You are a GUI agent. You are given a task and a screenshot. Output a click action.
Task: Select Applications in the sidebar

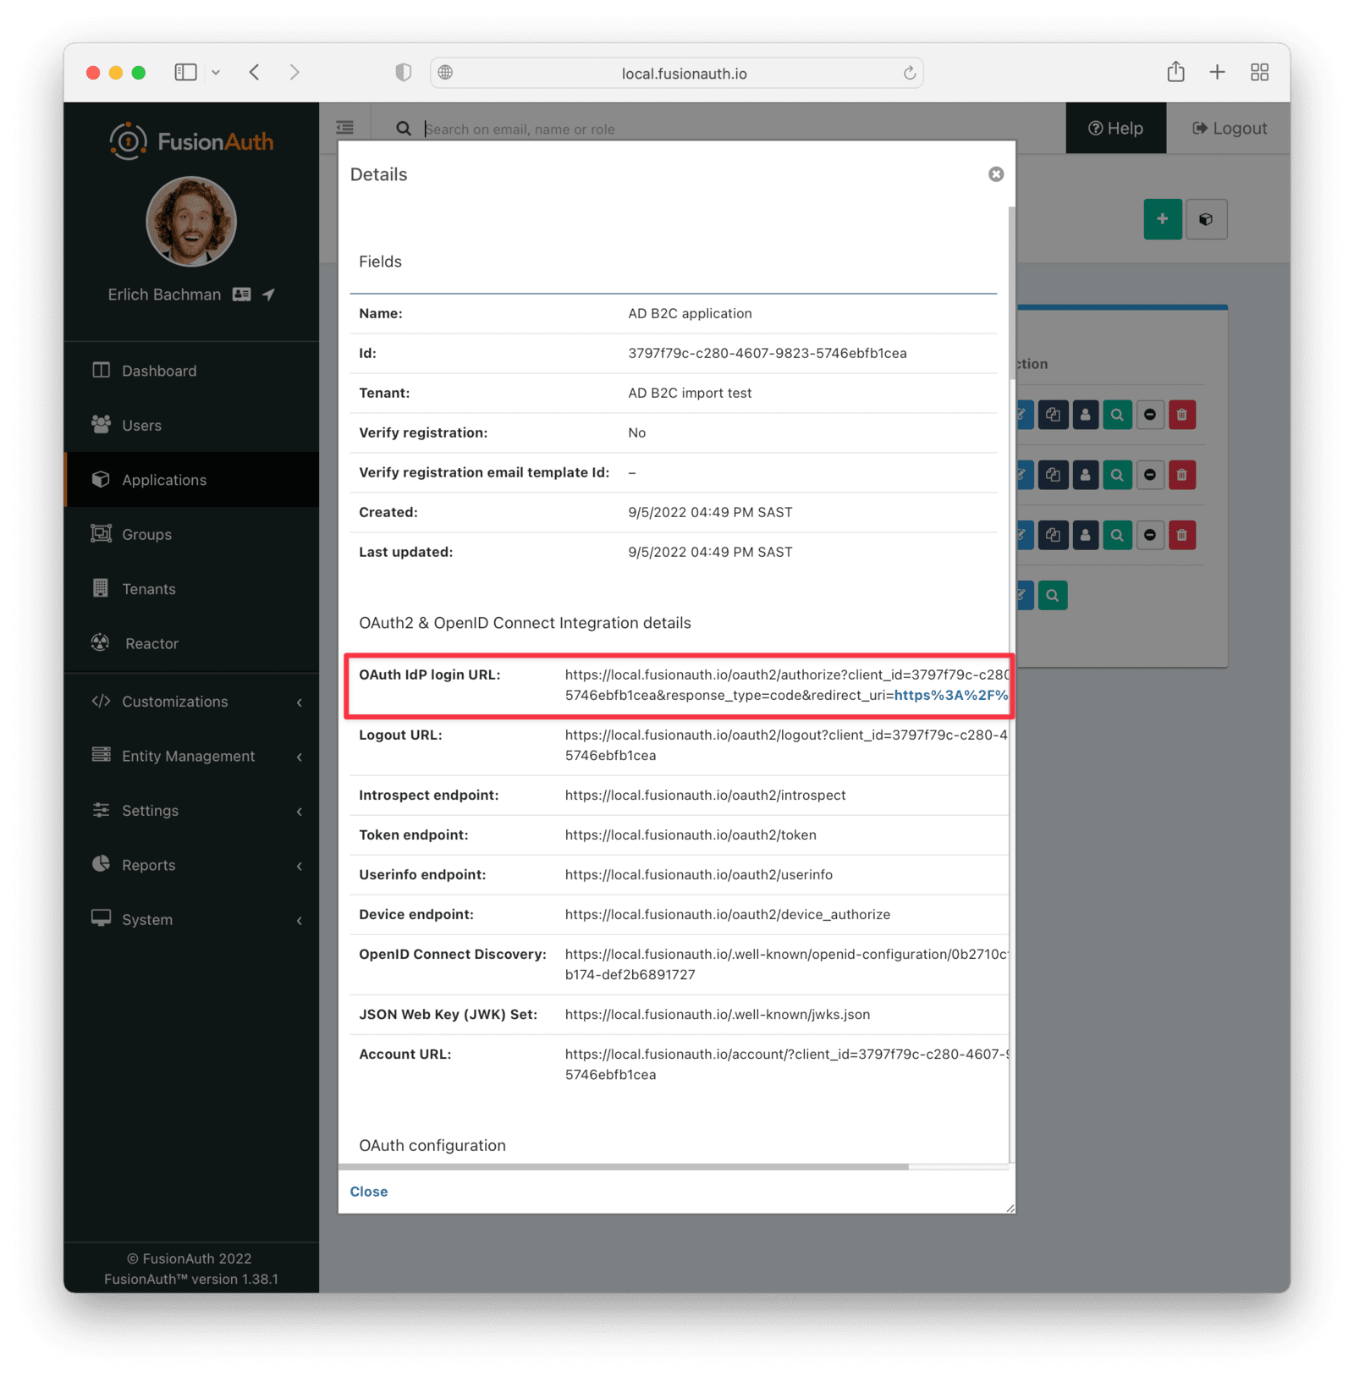[x=191, y=480]
